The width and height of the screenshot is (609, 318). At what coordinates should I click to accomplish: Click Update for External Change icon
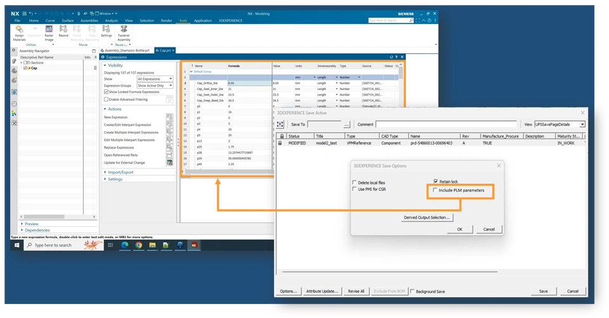click(169, 163)
